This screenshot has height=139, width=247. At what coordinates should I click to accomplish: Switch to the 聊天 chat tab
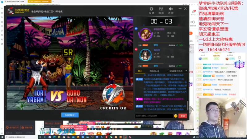(x=140, y=71)
